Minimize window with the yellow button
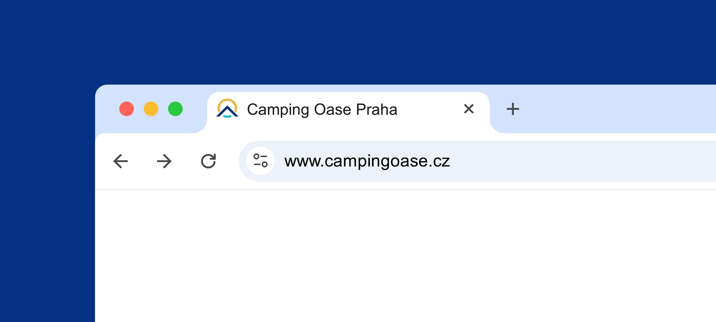The height and width of the screenshot is (322, 716). (151, 109)
